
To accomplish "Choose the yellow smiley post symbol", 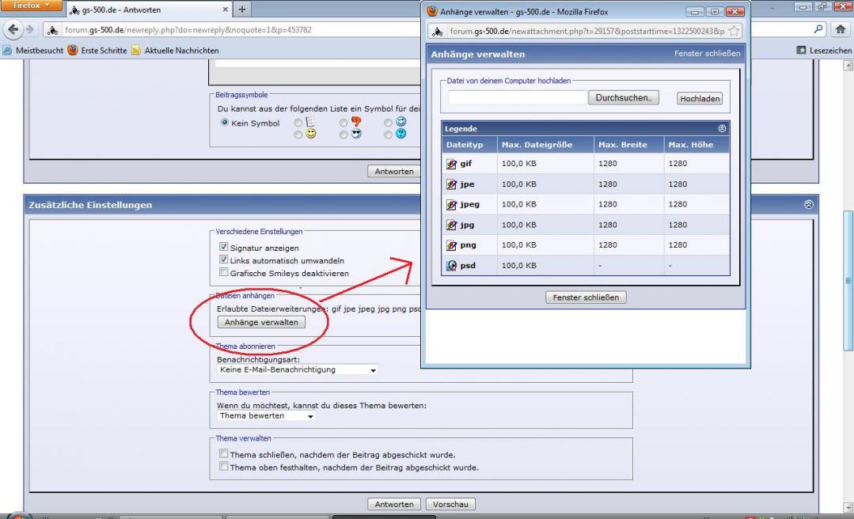I will pyautogui.click(x=298, y=134).
